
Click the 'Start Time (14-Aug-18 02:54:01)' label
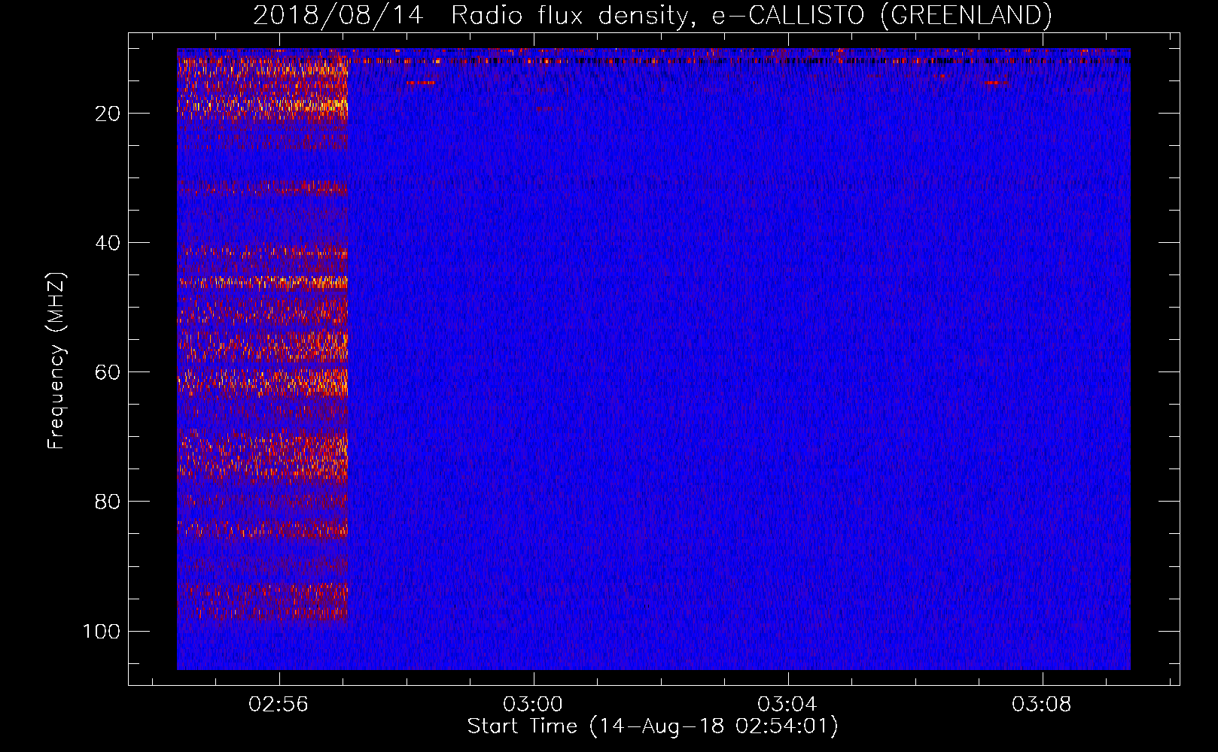[x=653, y=726]
